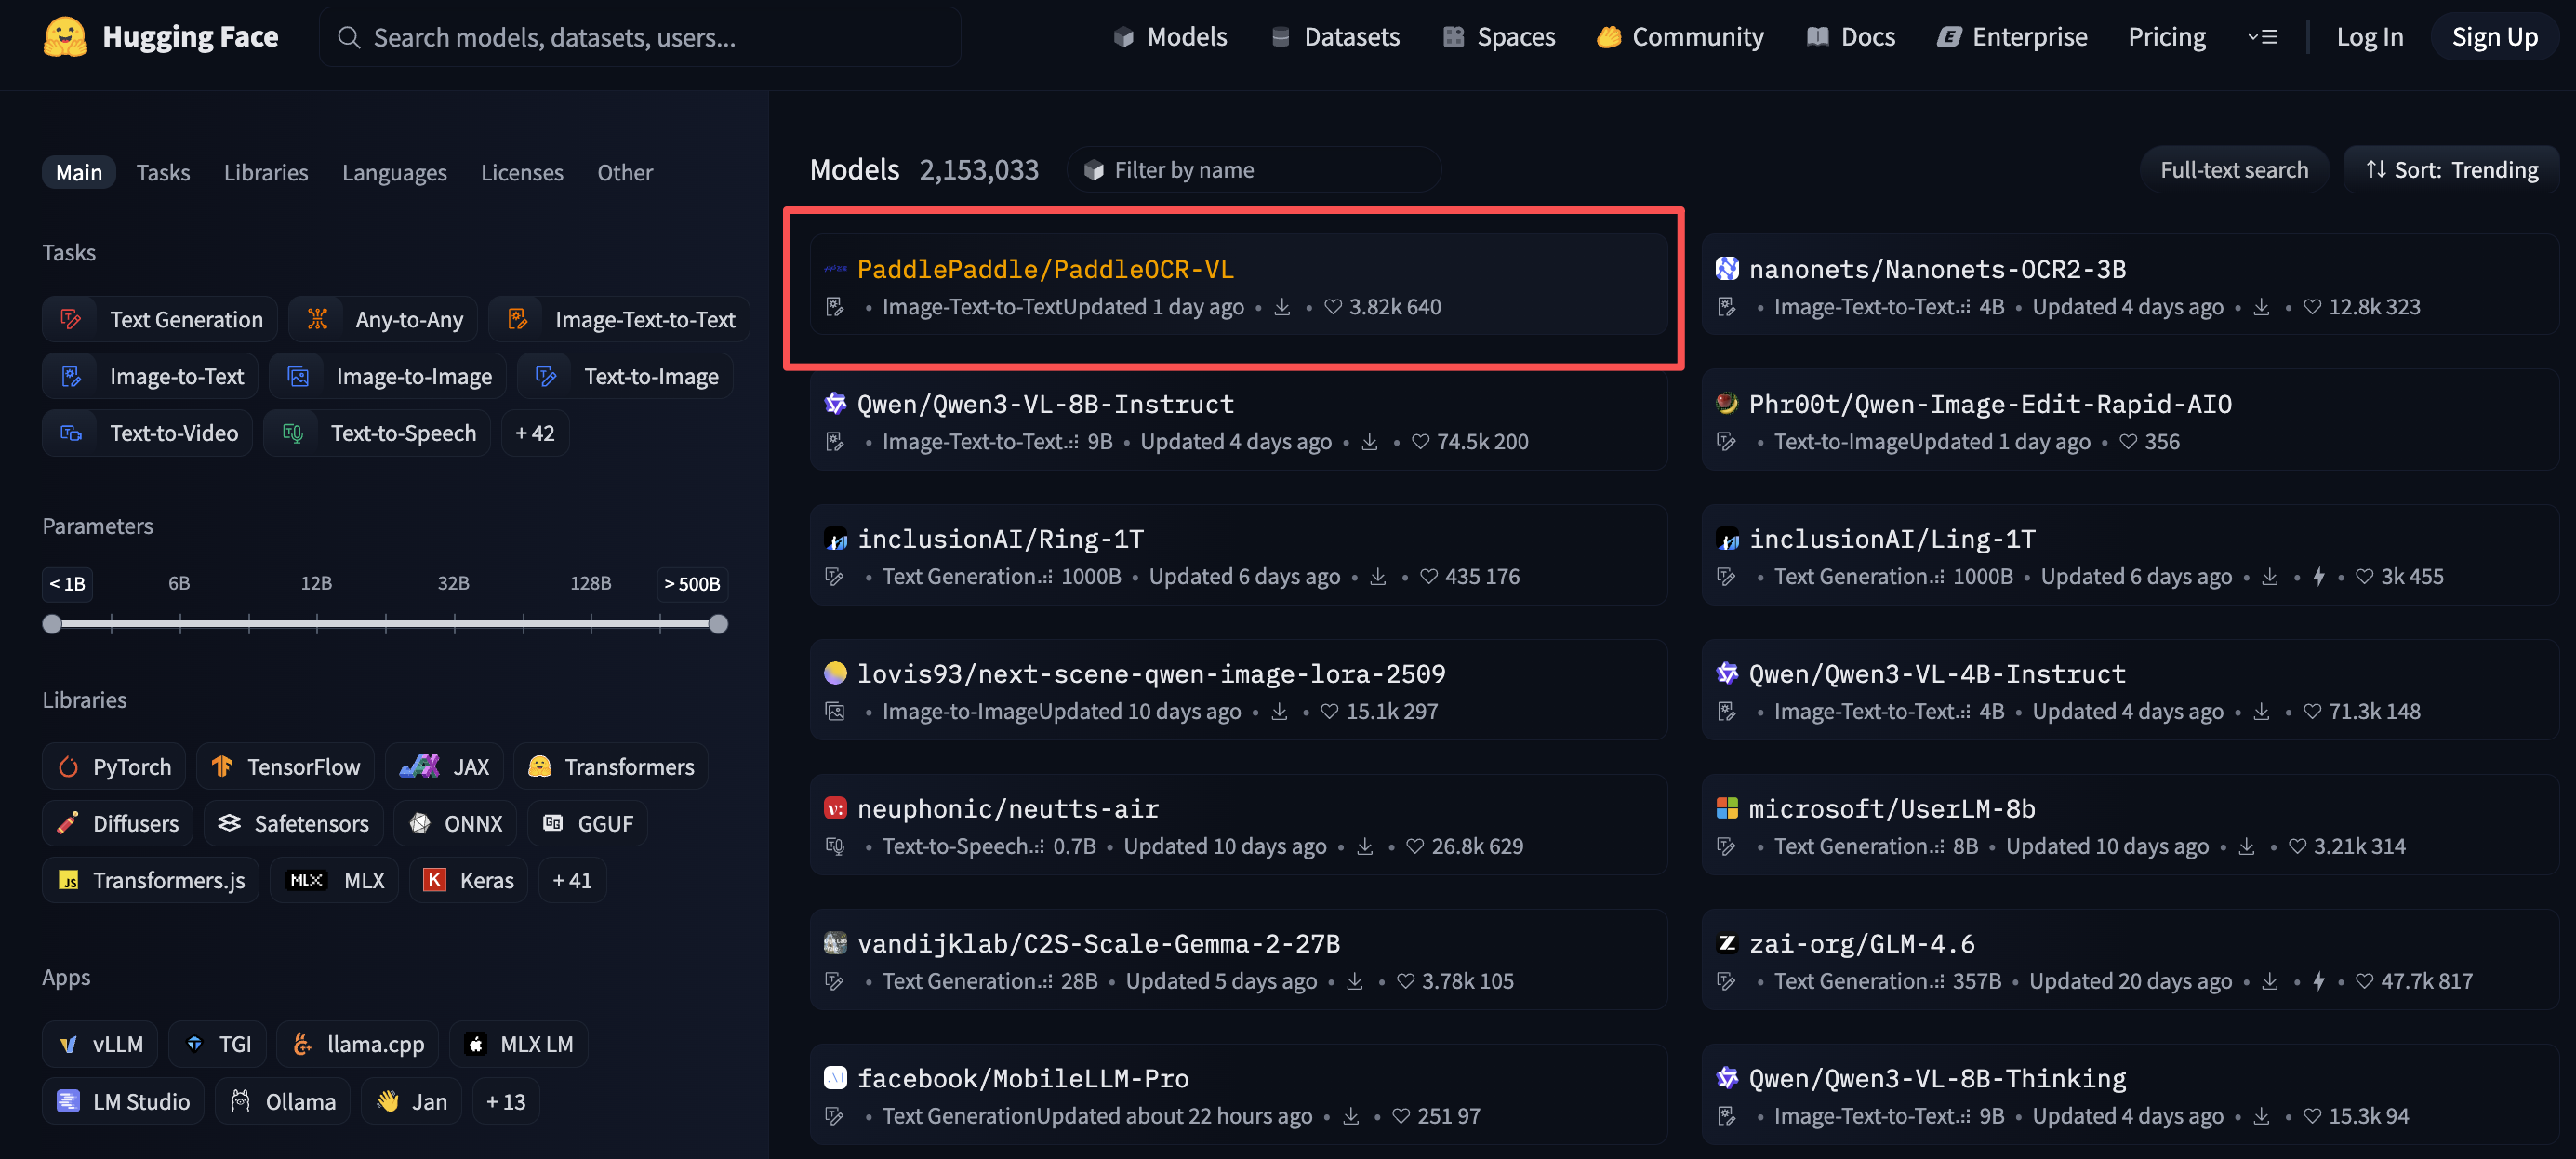
Task: Click the Phr00t avatar icon
Action: [1727, 403]
